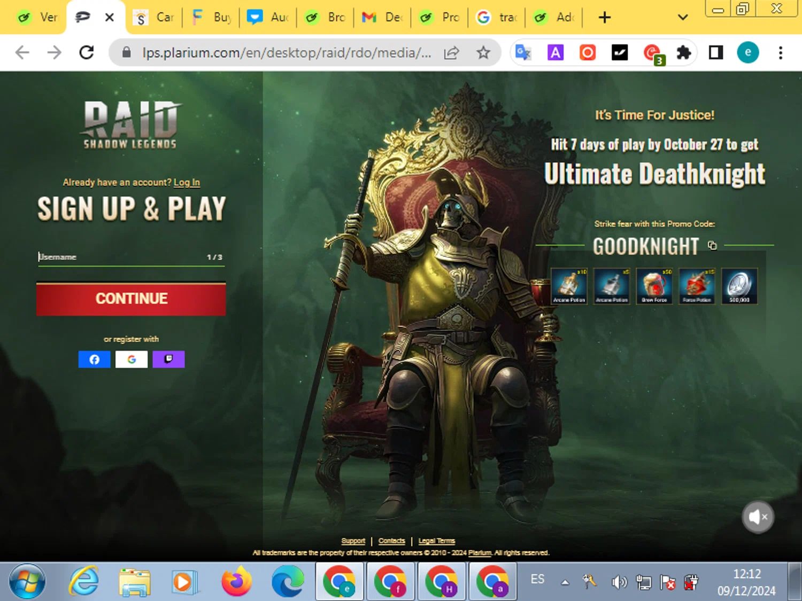Click the Log In link

(187, 183)
